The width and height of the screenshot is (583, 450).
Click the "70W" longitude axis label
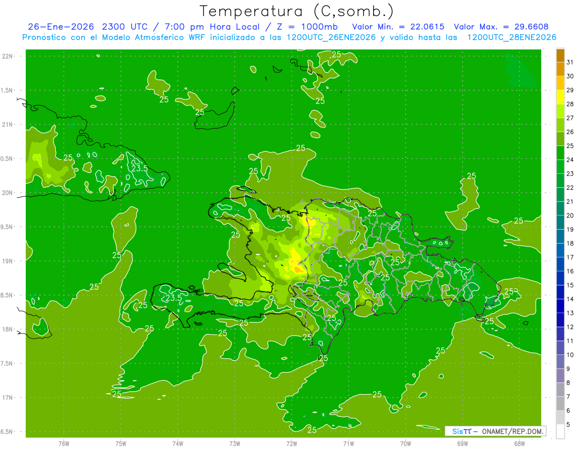click(406, 443)
